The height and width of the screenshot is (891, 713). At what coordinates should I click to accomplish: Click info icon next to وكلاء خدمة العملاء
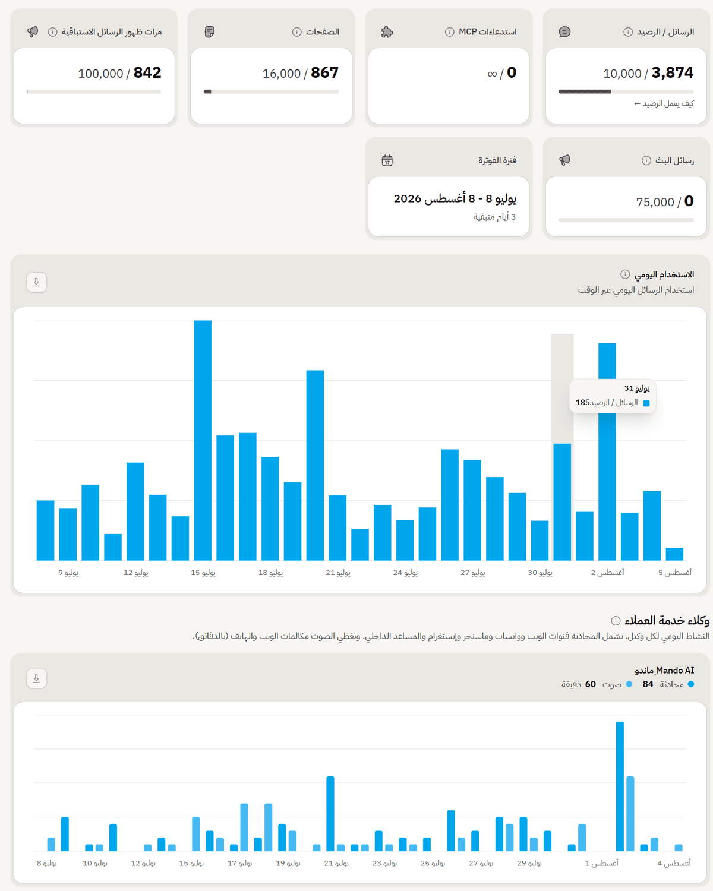(616, 621)
